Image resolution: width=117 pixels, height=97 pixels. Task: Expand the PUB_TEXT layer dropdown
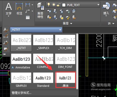98,5
